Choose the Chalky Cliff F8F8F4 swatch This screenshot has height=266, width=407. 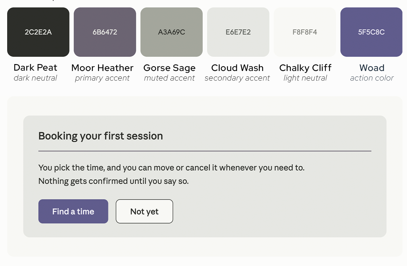pos(305,32)
